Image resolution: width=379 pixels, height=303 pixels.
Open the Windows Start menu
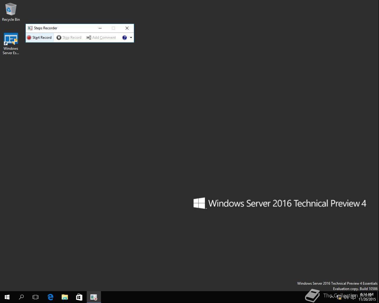click(7, 297)
